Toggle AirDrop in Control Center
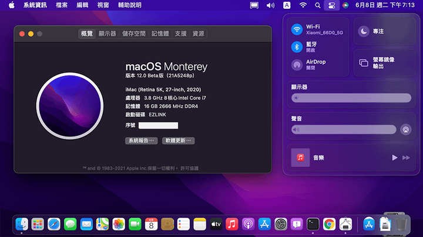Screen dimensions: 423x237 pos(297,65)
